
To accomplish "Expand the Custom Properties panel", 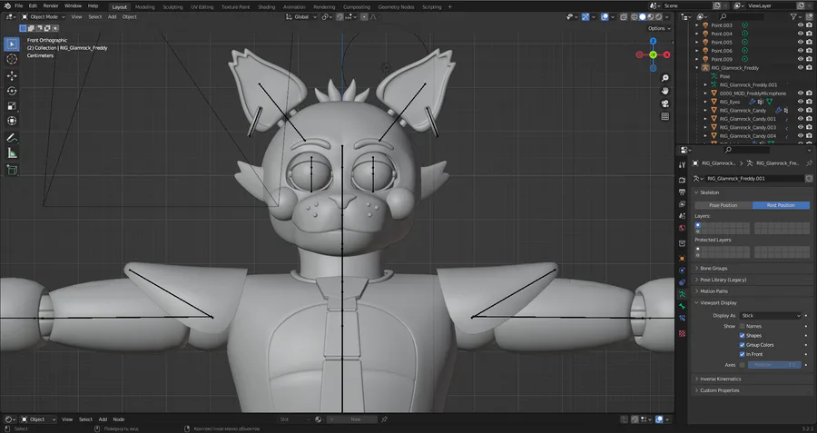I will click(x=719, y=390).
